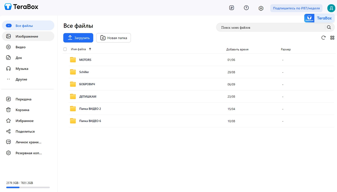Refresh the file list
The width and height of the screenshot is (337, 192).
click(323, 38)
